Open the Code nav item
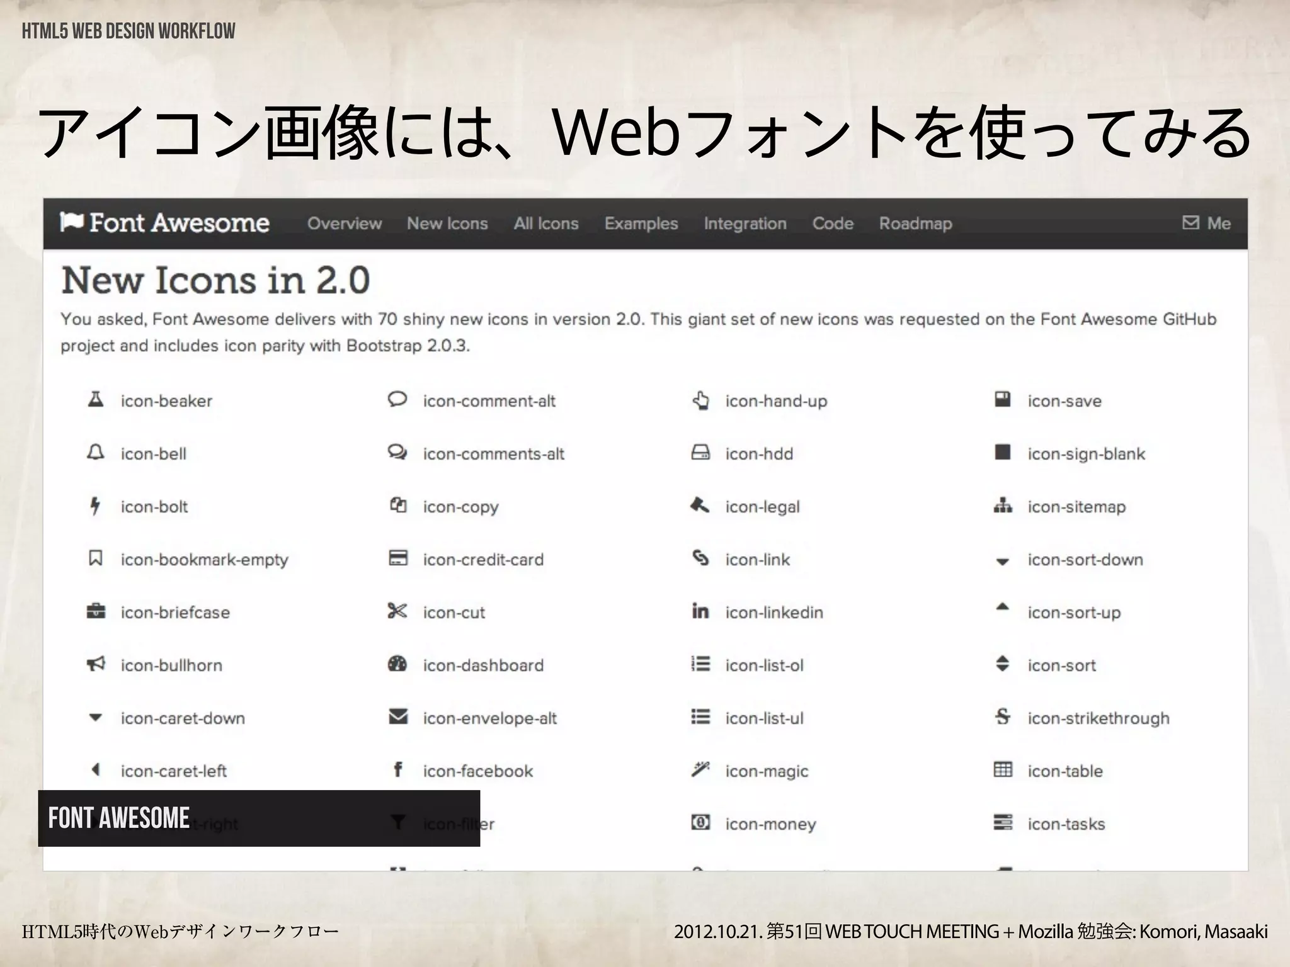Viewport: 1290px width, 967px height. pyautogui.click(x=833, y=223)
